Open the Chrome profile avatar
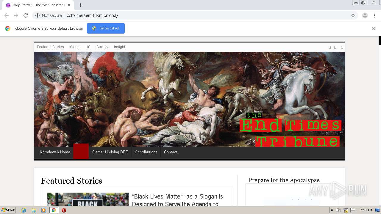The width and height of the screenshot is (381, 214). (365, 15)
